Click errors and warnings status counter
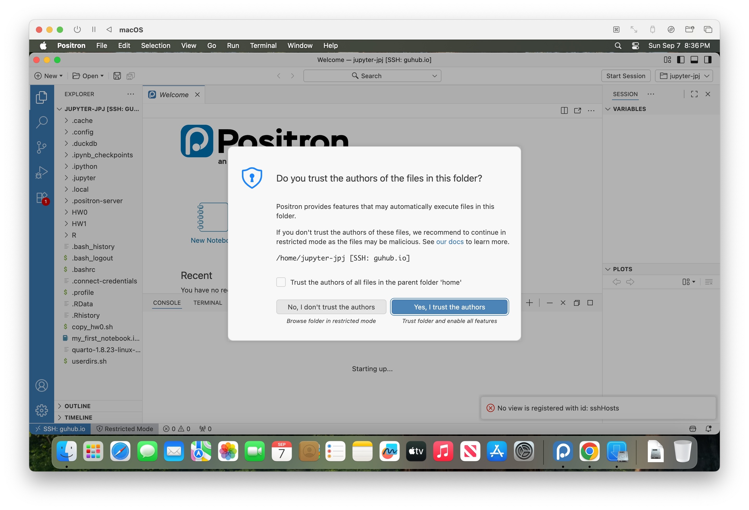Viewport: 749px width, 510px height. pos(177,429)
